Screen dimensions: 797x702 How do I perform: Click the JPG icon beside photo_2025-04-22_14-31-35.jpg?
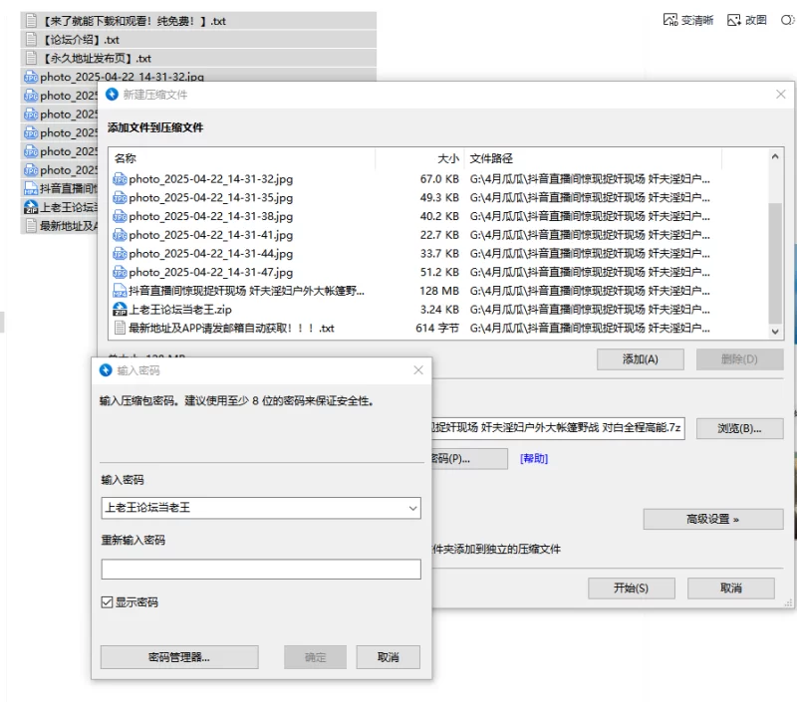click(x=120, y=197)
